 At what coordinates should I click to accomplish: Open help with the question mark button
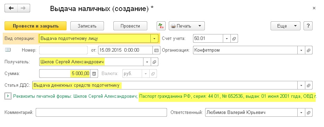[x=308, y=26]
